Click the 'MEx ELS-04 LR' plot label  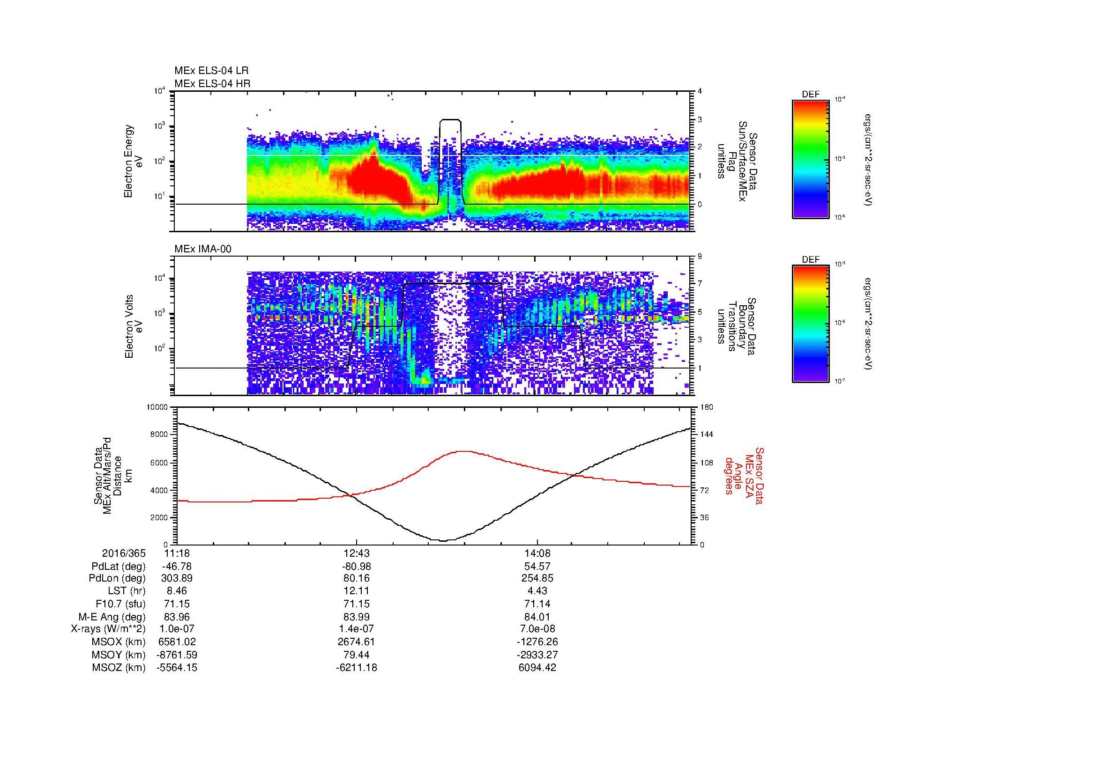coord(211,71)
